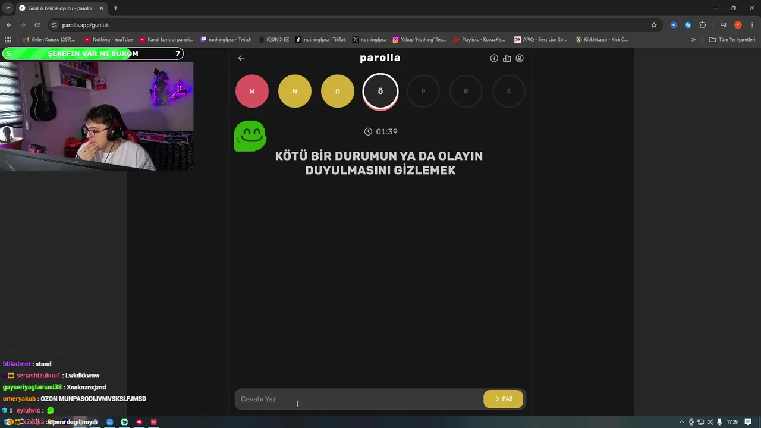The height and width of the screenshot is (428, 761).
Task: Focus the 'Cevabı Yaz' answer field
Action: pyautogui.click(x=360, y=399)
